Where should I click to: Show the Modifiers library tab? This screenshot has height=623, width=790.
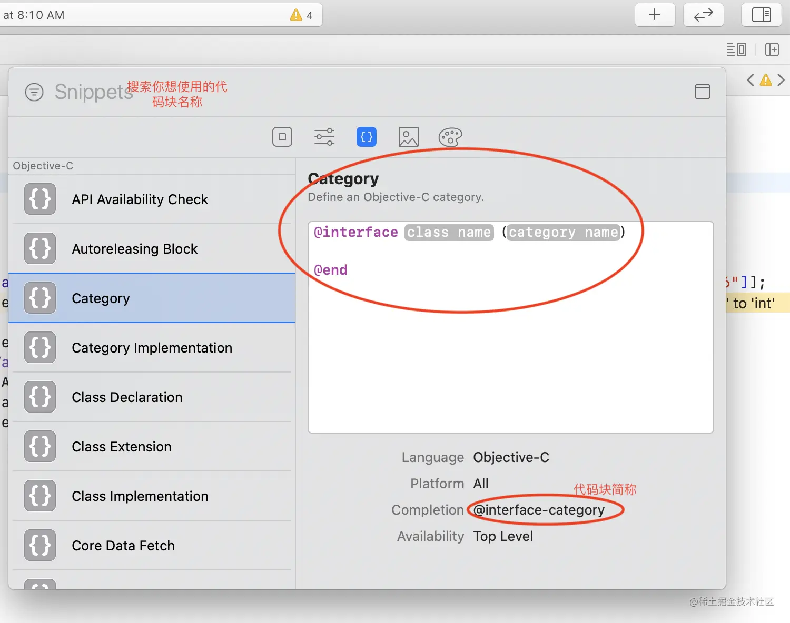click(324, 137)
